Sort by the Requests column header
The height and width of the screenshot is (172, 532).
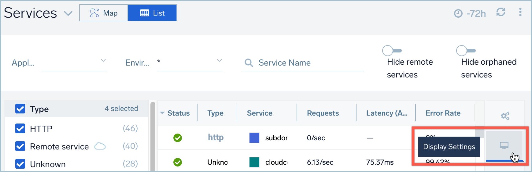tap(323, 113)
